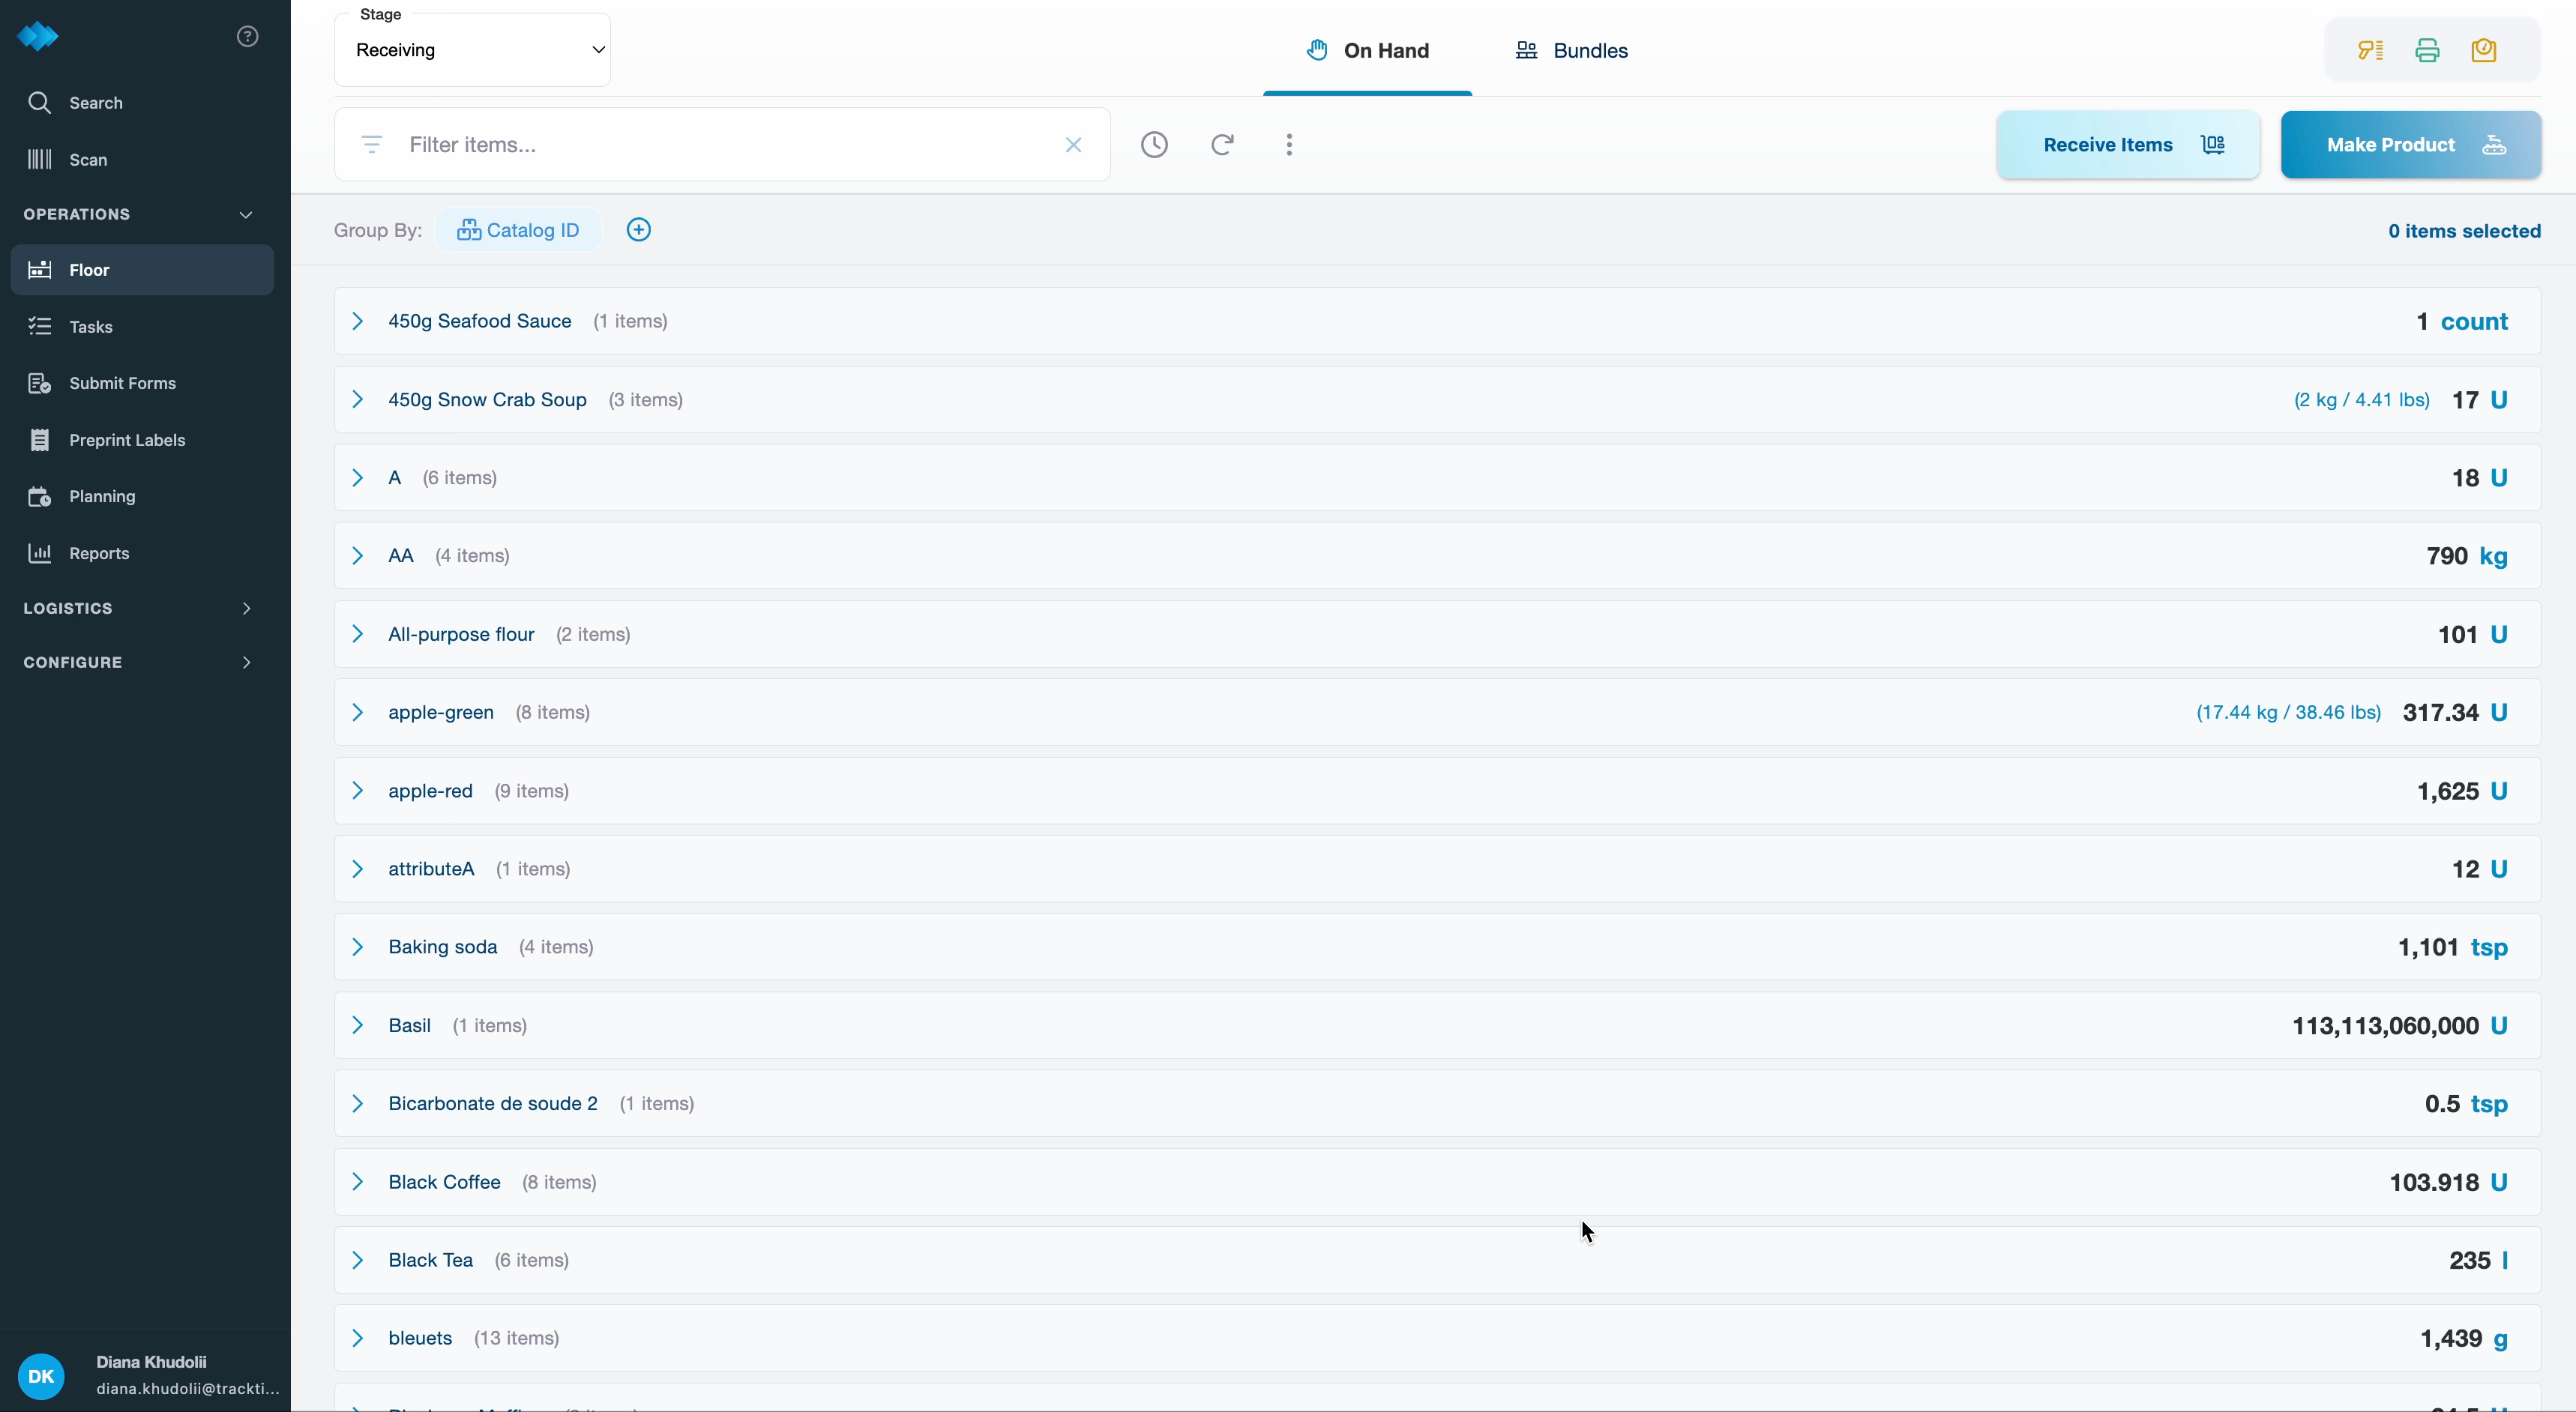Click the yellow clipboard icon top right
Screen dimensions: 2576x1412
pyautogui.click(x=2484, y=51)
